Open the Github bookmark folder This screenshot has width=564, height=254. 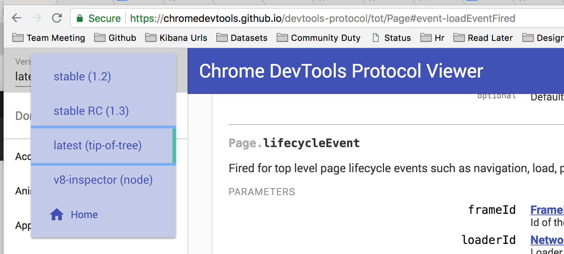tap(115, 38)
